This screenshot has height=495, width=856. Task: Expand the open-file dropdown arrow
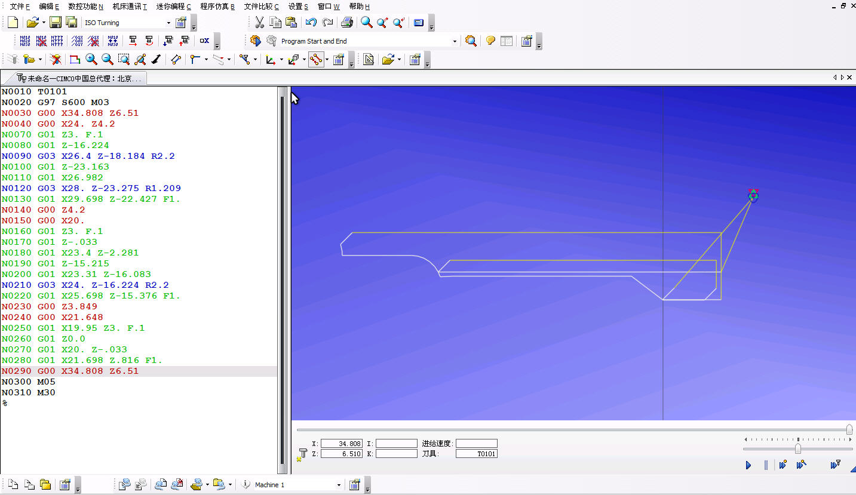pos(44,23)
